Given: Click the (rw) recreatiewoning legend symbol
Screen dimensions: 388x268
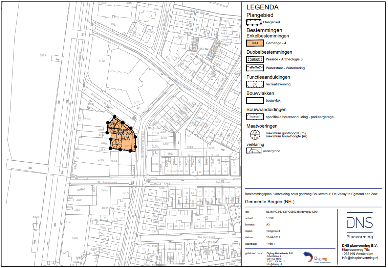Looking at the screenshot, I should [255, 84].
